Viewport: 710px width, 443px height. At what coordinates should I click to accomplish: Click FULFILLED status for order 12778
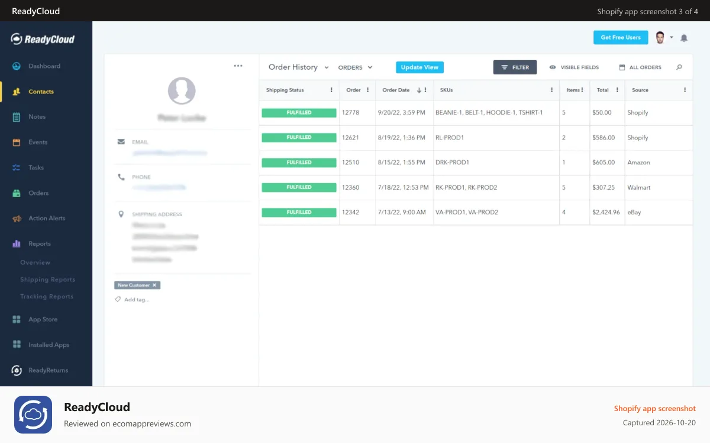(299, 112)
